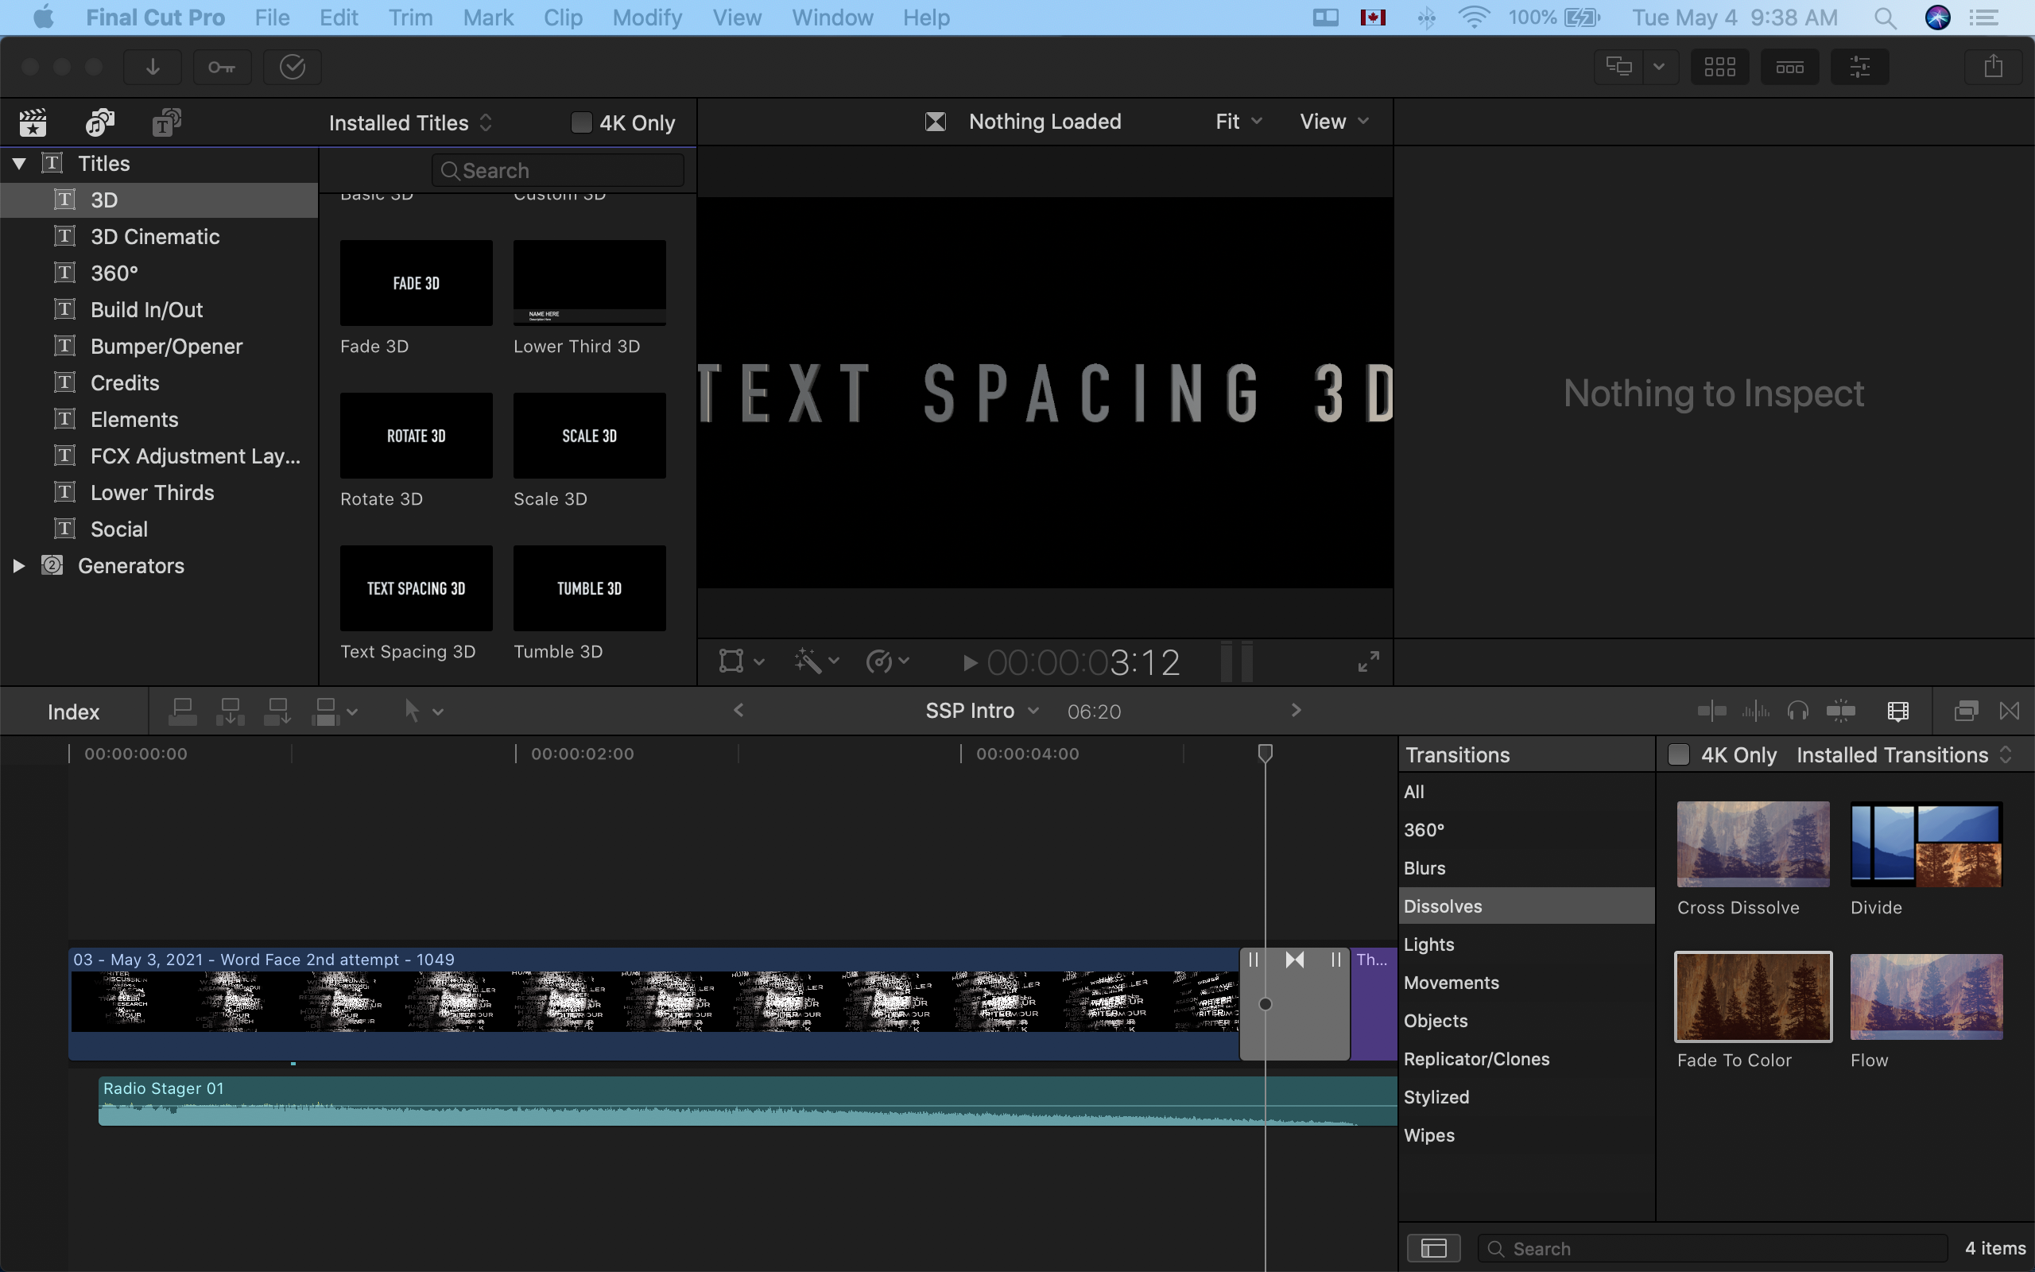Toggle the Browser grid layout button
This screenshot has width=2035, height=1272.
(x=1719, y=67)
